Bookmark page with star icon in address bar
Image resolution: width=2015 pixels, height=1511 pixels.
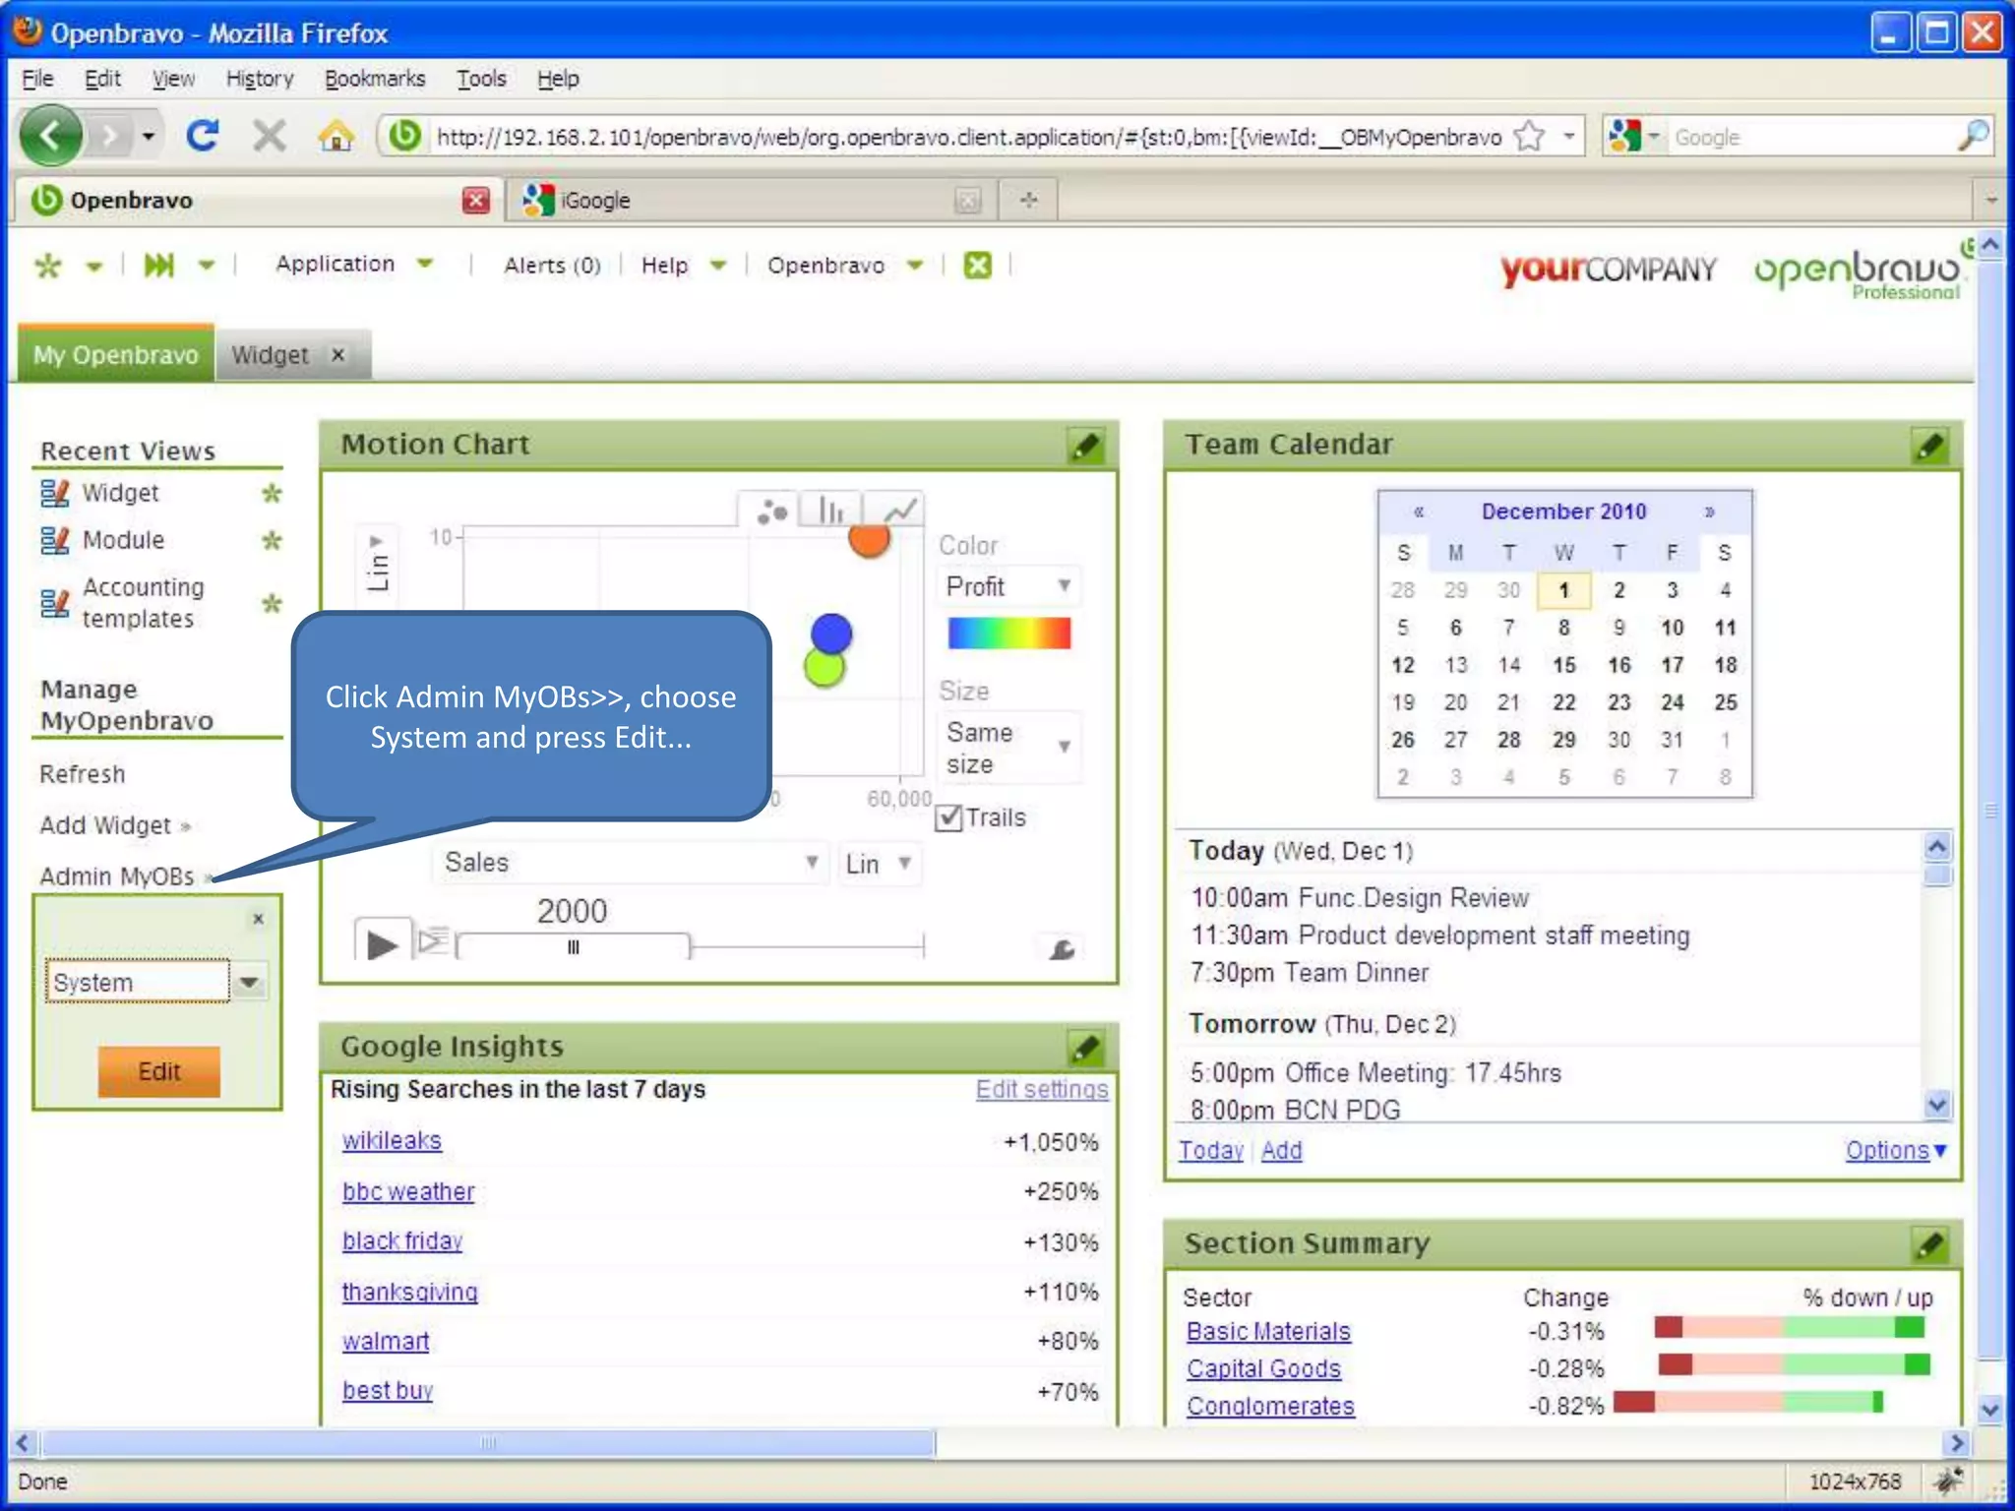pos(1530,136)
